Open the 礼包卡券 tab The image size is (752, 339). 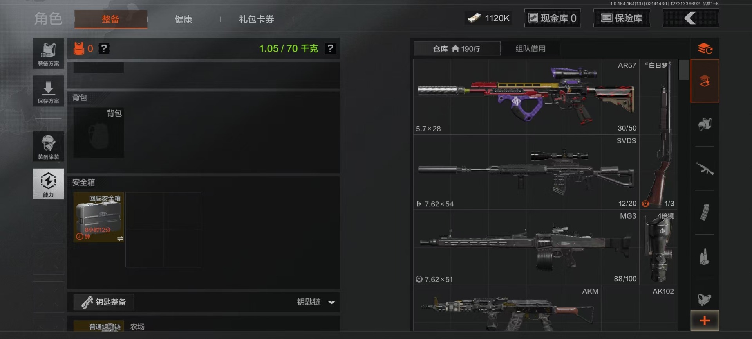[x=256, y=19]
